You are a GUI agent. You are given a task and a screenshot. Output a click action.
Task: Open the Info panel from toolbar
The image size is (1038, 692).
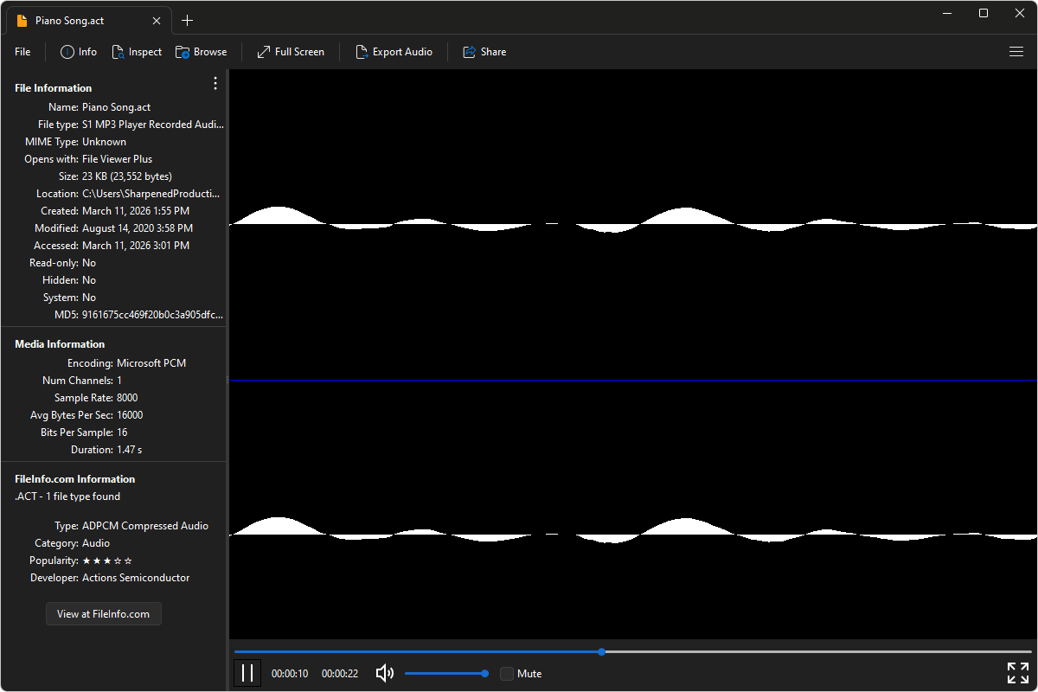click(78, 52)
